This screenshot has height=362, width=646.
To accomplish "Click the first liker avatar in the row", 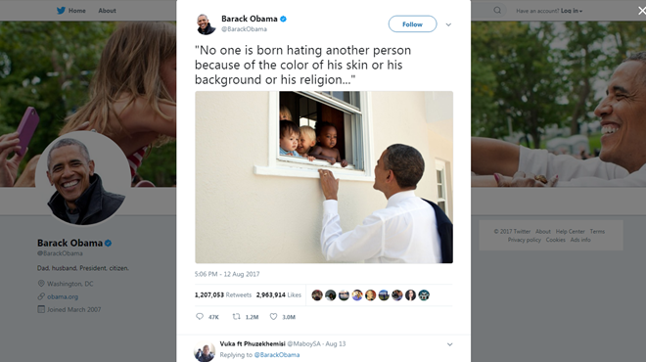I will click(317, 294).
